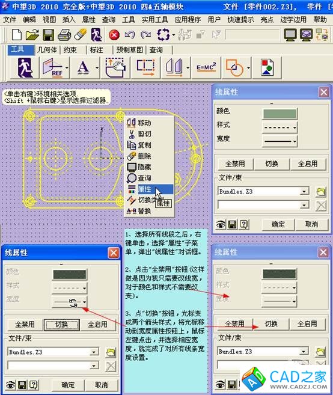This screenshot has width=333, height=395.
Task: Click 颜色 swatch in top-right 线属性 dialog
Action: (x=280, y=114)
